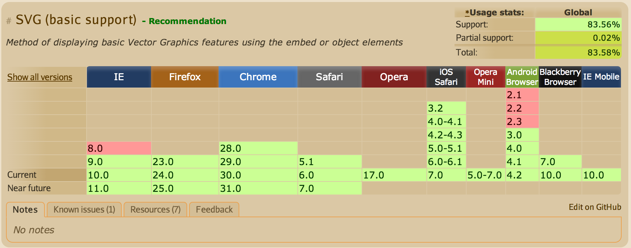Select the Chrome 30.0 current cell
This screenshot has width=631, height=248.
tap(258, 175)
